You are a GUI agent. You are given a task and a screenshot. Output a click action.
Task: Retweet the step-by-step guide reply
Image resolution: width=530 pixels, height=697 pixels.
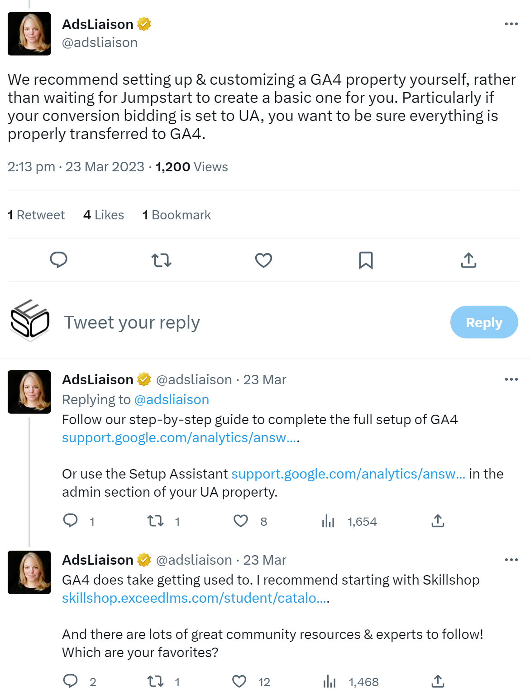[156, 521]
